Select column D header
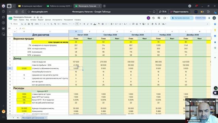This screenshot has height=123, width=218. tap(76, 31)
